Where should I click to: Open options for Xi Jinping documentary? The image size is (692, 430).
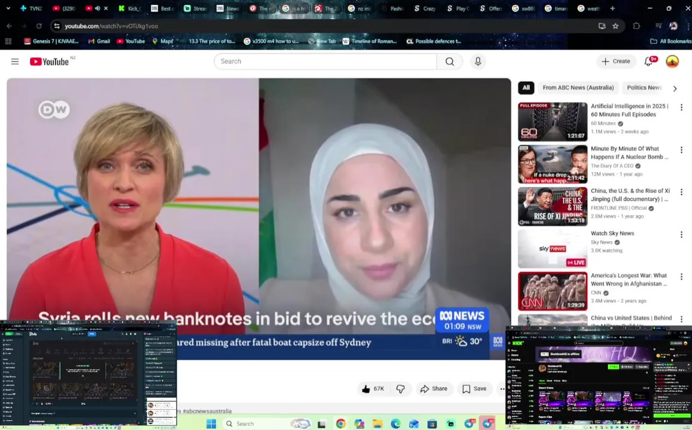click(x=681, y=192)
